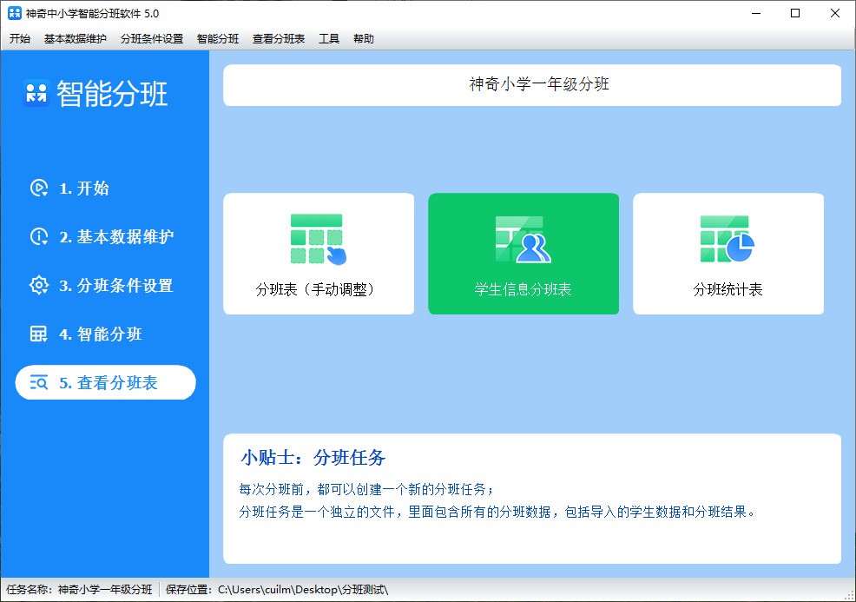Minimize the window
The image size is (856, 602).
point(756,13)
